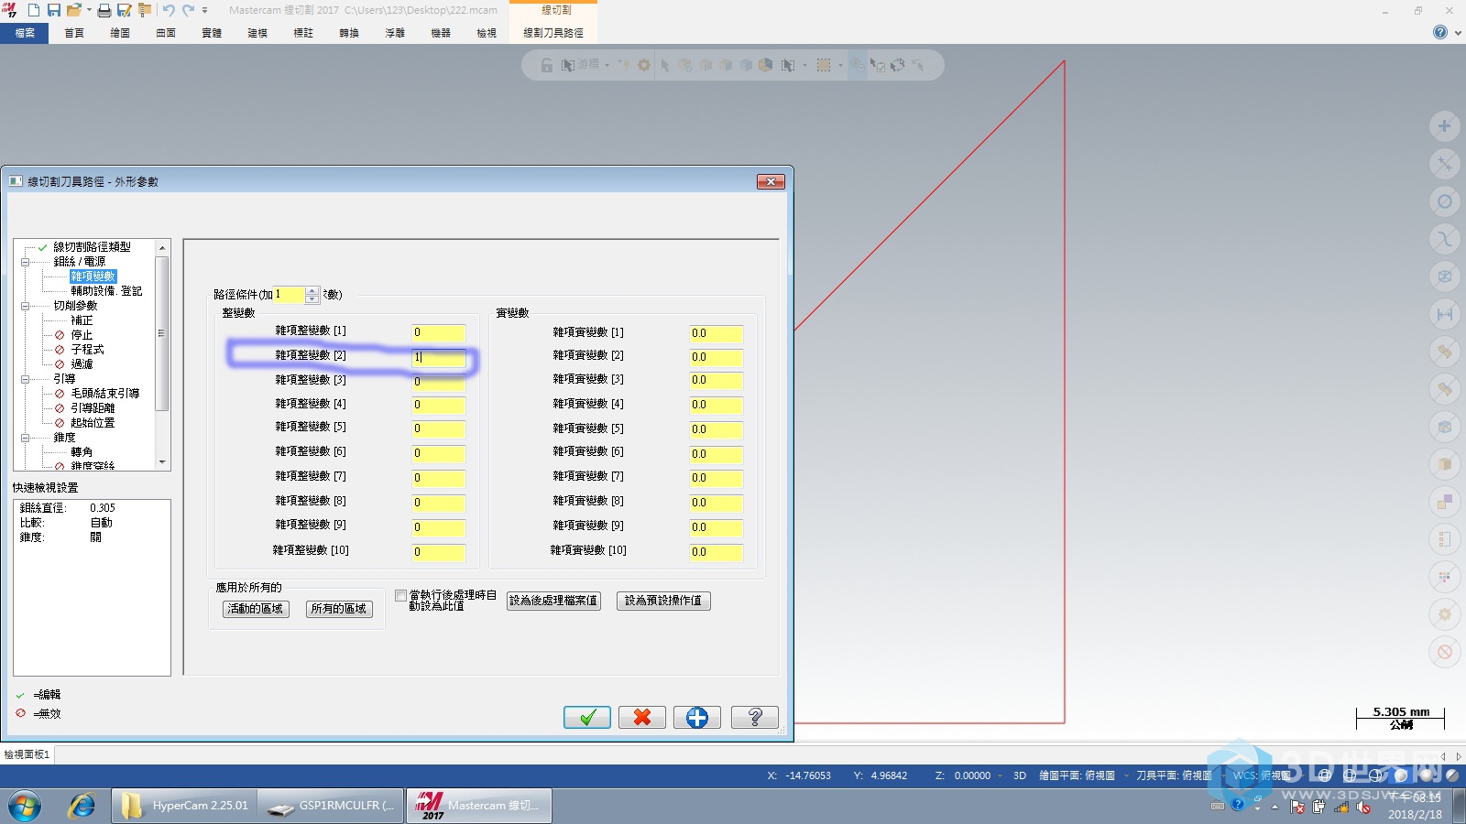Click the Print icon

click(104, 10)
